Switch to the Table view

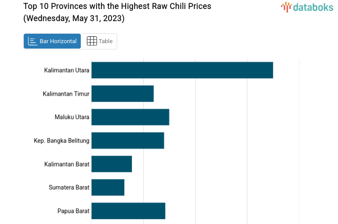(x=100, y=41)
